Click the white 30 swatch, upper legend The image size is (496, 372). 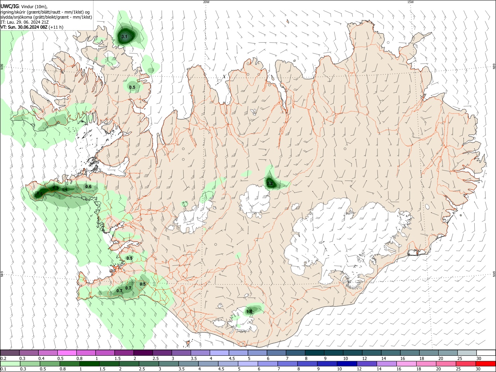486,353
